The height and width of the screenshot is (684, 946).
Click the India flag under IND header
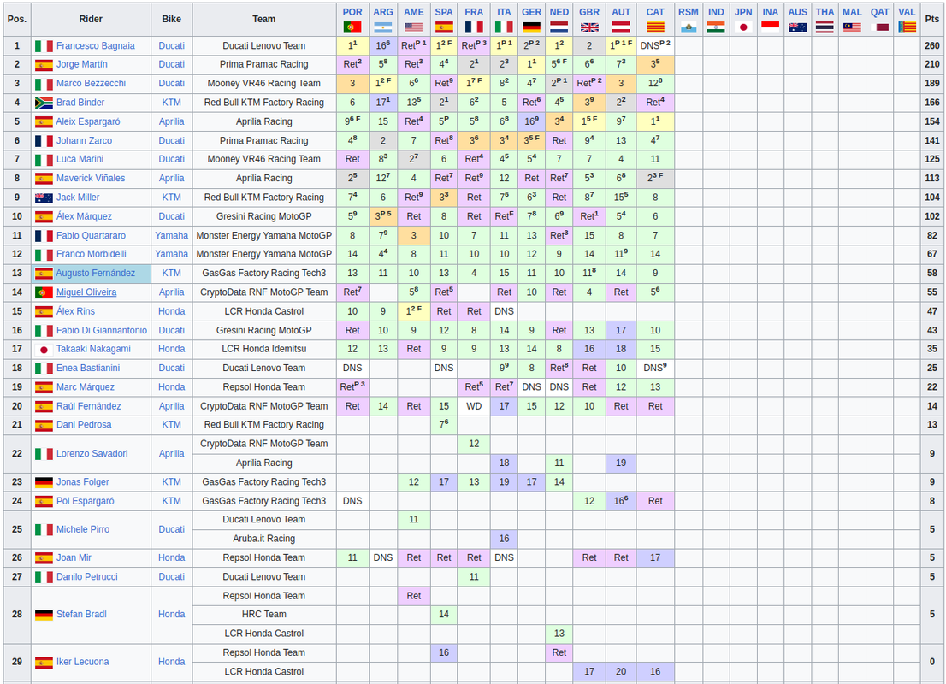[x=716, y=27]
